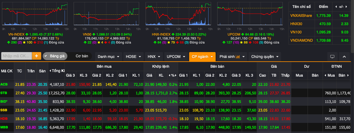Viewport: 354px width, 133px height.
Task: Click STB total volume 17,252,70
Action: click(57, 93)
